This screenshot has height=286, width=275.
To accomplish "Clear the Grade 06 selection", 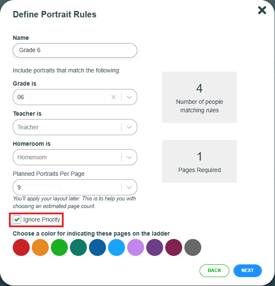I will pos(113,97).
